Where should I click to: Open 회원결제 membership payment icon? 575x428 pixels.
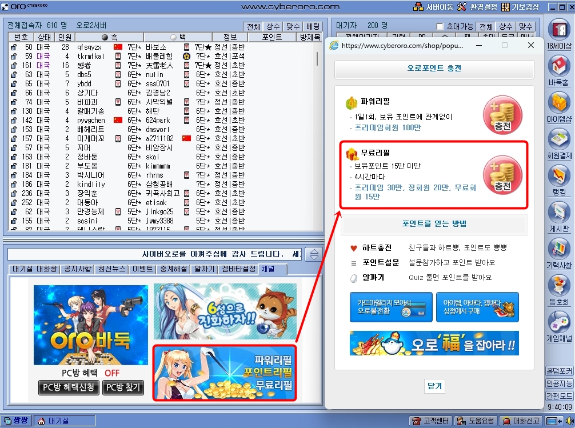(x=559, y=144)
